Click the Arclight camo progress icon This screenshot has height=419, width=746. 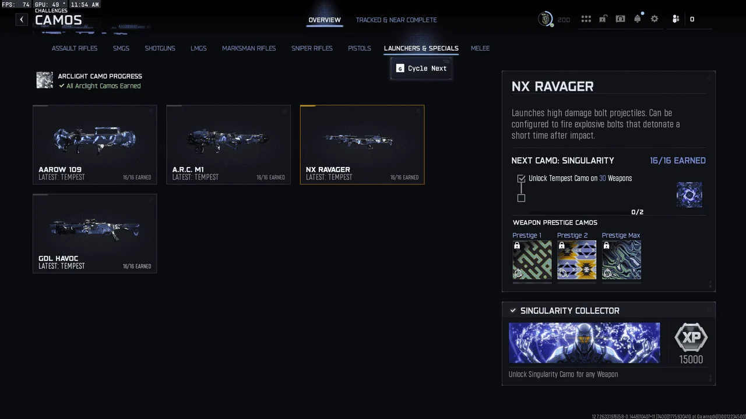click(45, 80)
